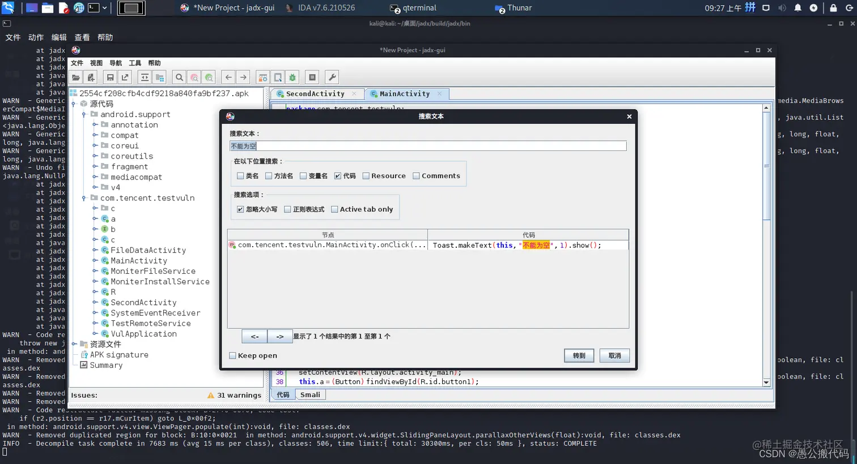Viewport: 857px width, 464px height.
Task: Uncheck 忽略大小写 option
Action: (240, 209)
